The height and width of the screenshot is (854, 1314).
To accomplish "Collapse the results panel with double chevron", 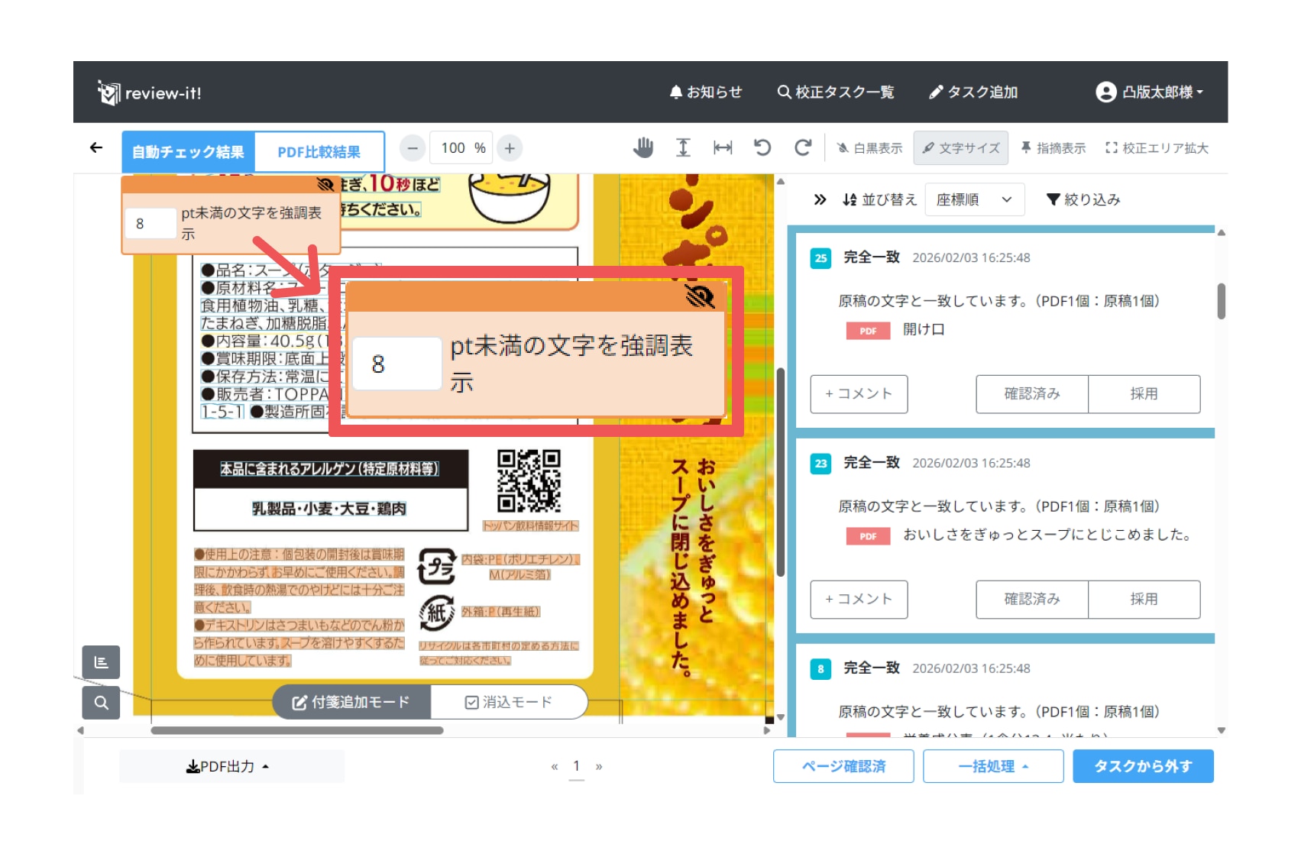I will coord(820,200).
